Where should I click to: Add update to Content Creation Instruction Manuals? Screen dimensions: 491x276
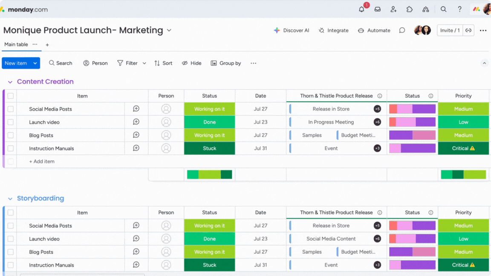pos(136,148)
